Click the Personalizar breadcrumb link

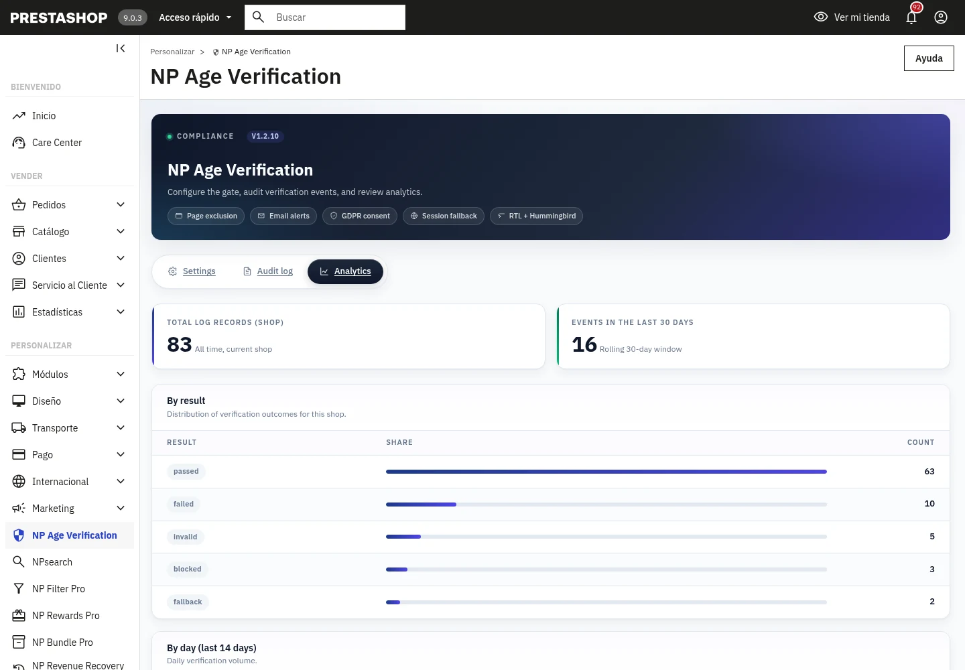point(172,52)
